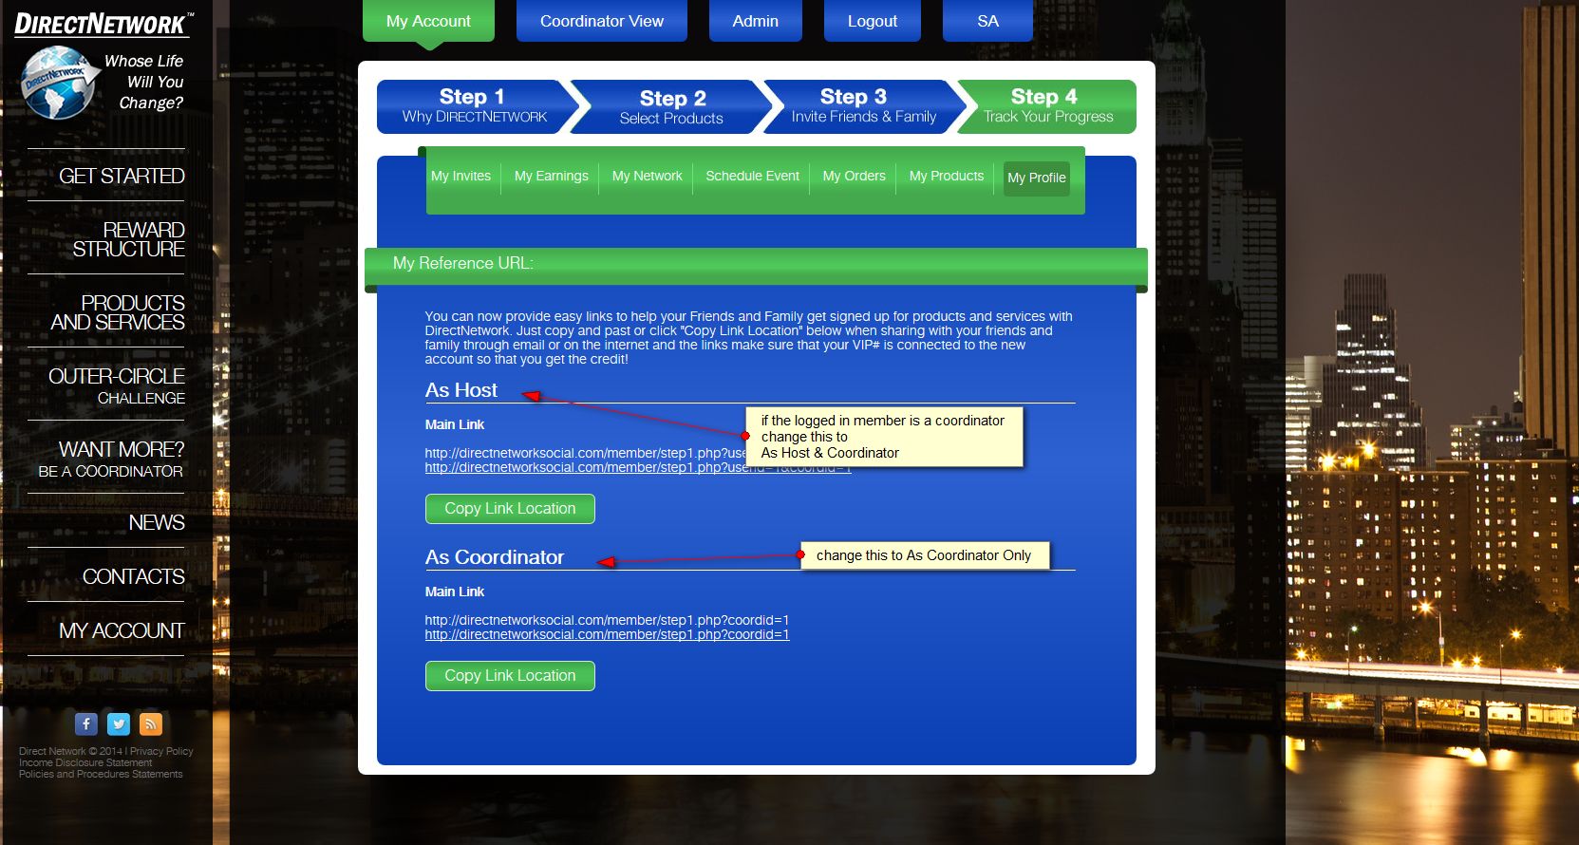Open the Facebook social icon
Viewport: 1579px width, 845px height.
coord(86,723)
